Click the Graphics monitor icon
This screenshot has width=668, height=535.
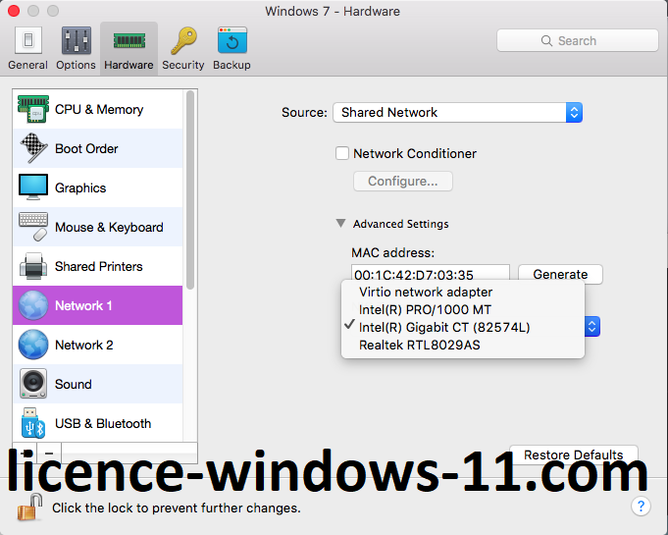pyautogui.click(x=33, y=187)
